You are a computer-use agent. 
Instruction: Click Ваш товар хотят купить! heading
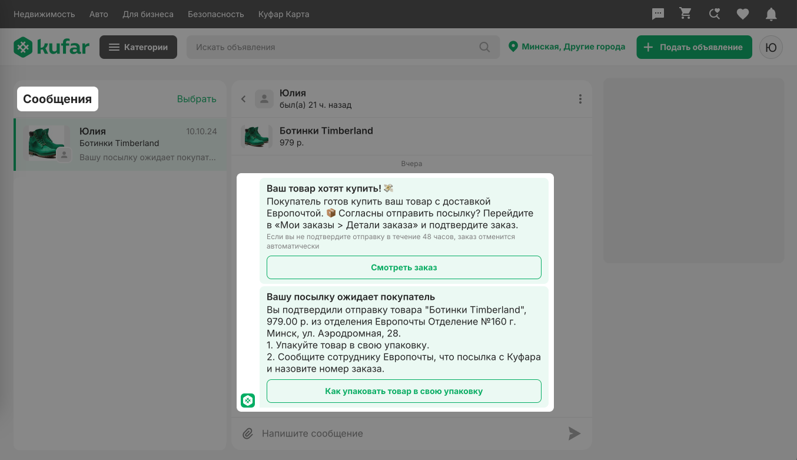(x=330, y=188)
